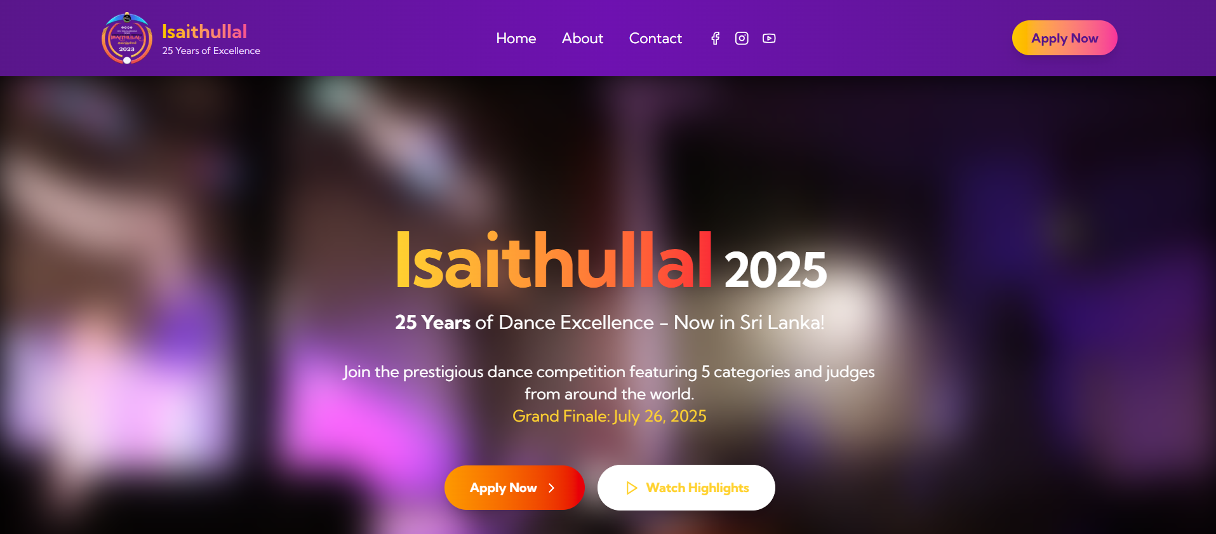Click the large Isaithullal hero heading
The width and height of the screenshot is (1216, 534).
pyautogui.click(x=554, y=259)
